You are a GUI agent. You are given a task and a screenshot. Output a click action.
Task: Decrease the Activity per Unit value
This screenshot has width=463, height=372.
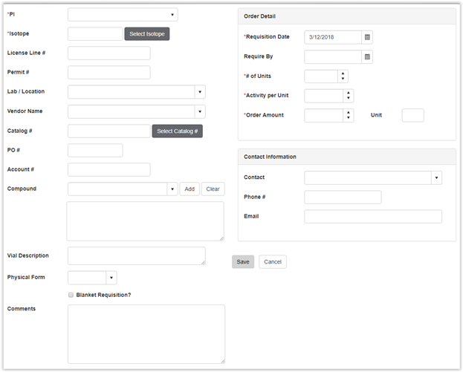pos(349,98)
